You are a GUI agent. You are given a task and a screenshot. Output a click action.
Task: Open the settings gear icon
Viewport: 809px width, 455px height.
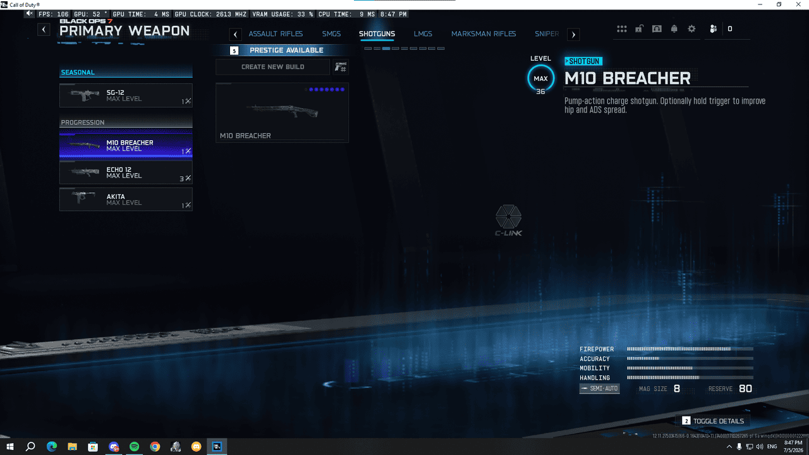click(x=691, y=29)
